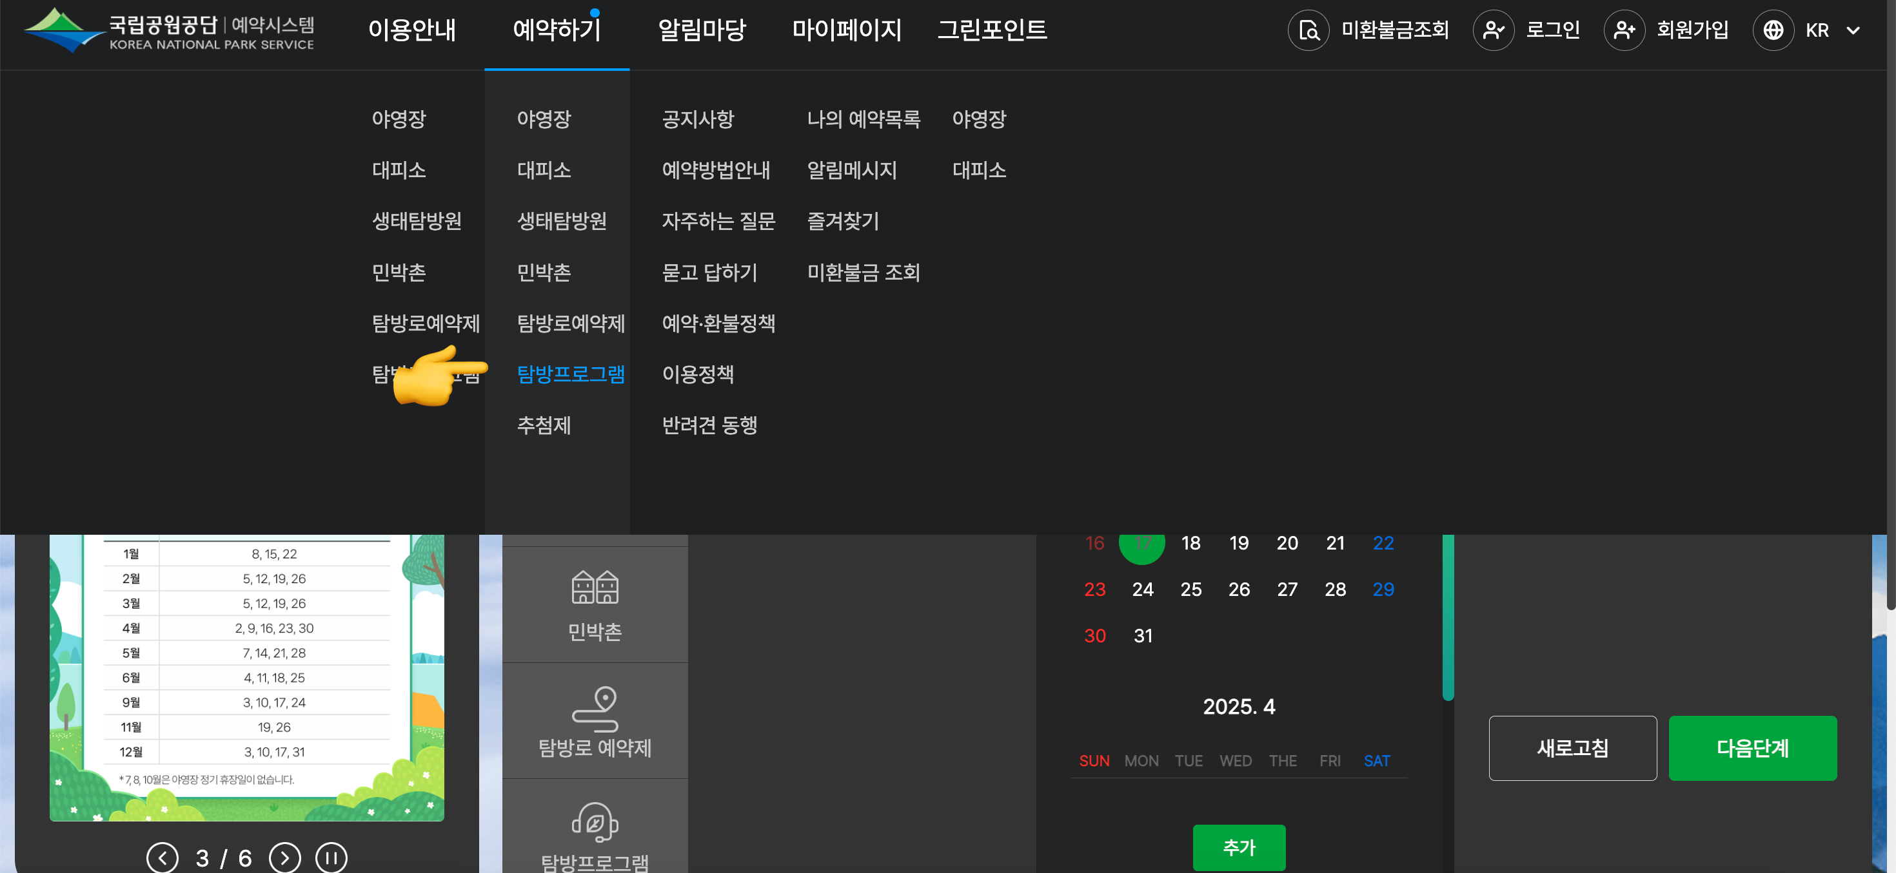Click the 민박촌 houses icon
This screenshot has width=1896, height=873.
tap(595, 586)
